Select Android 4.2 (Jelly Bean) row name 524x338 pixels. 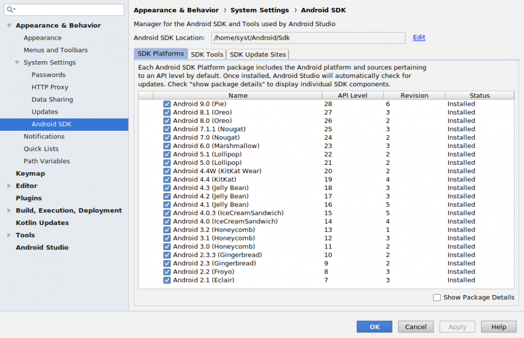coord(211,196)
